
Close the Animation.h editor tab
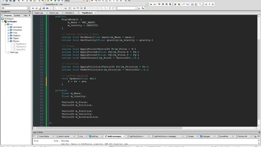(x=78, y=13)
